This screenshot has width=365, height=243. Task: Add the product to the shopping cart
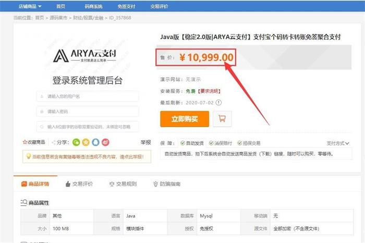(x=222, y=119)
